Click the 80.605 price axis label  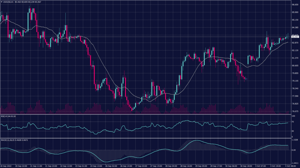[295, 66]
